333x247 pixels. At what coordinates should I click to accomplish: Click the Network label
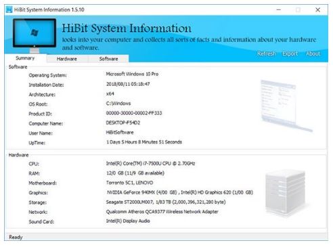coord(38,212)
